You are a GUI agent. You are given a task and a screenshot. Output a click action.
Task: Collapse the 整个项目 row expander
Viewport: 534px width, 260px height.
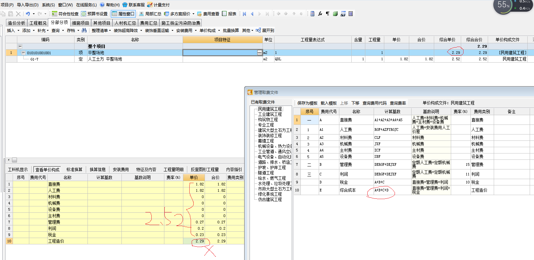(x=20, y=46)
